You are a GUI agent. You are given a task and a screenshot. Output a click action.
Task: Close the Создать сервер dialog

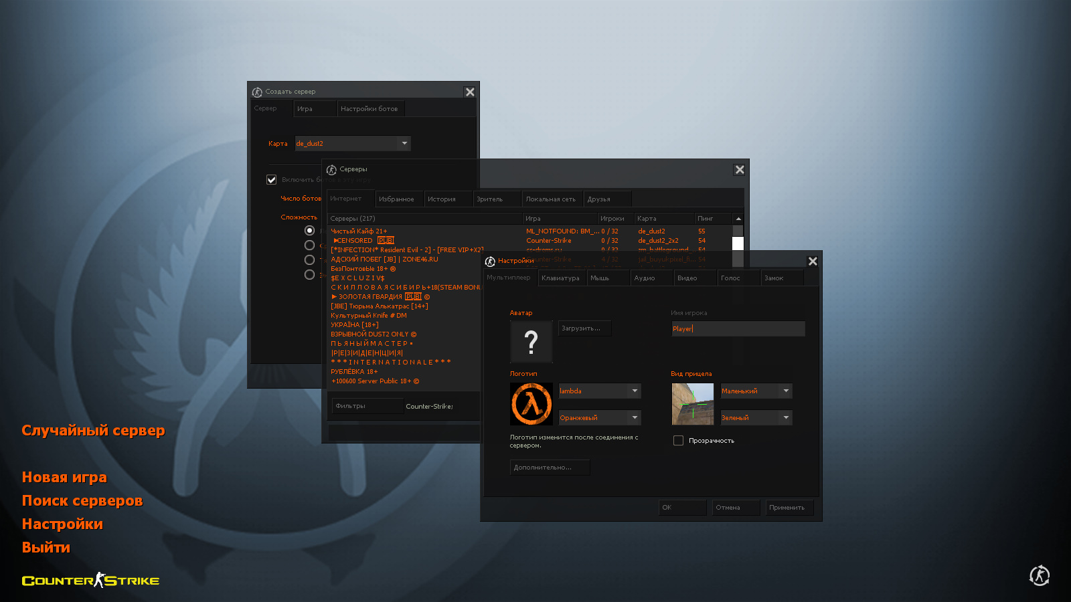pos(470,92)
